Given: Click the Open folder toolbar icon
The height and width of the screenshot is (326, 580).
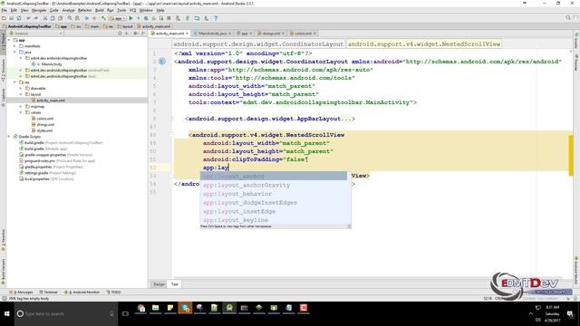Looking at the screenshot, I should point(4,18).
